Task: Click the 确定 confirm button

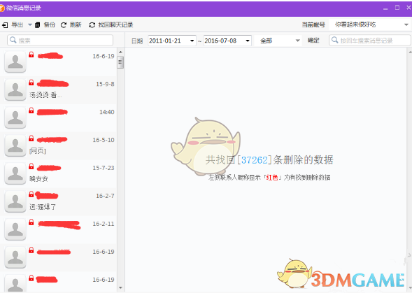Action: tap(313, 40)
